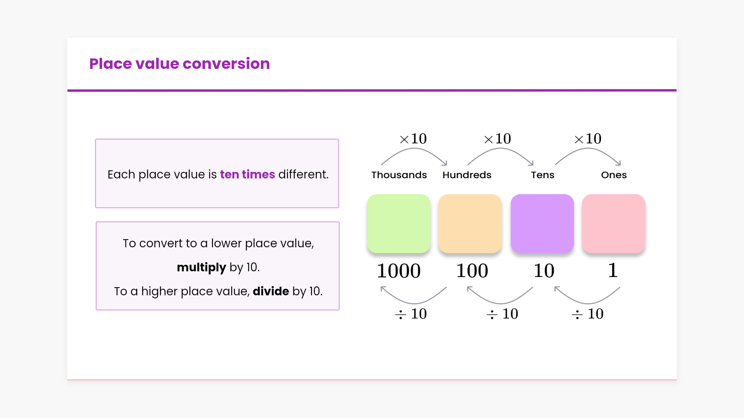Click the purple Tens square
This screenshot has height=418, width=744.
[x=542, y=224]
